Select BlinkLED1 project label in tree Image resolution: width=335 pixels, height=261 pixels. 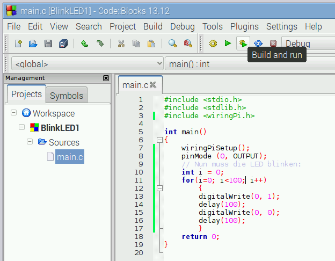[x=60, y=128]
